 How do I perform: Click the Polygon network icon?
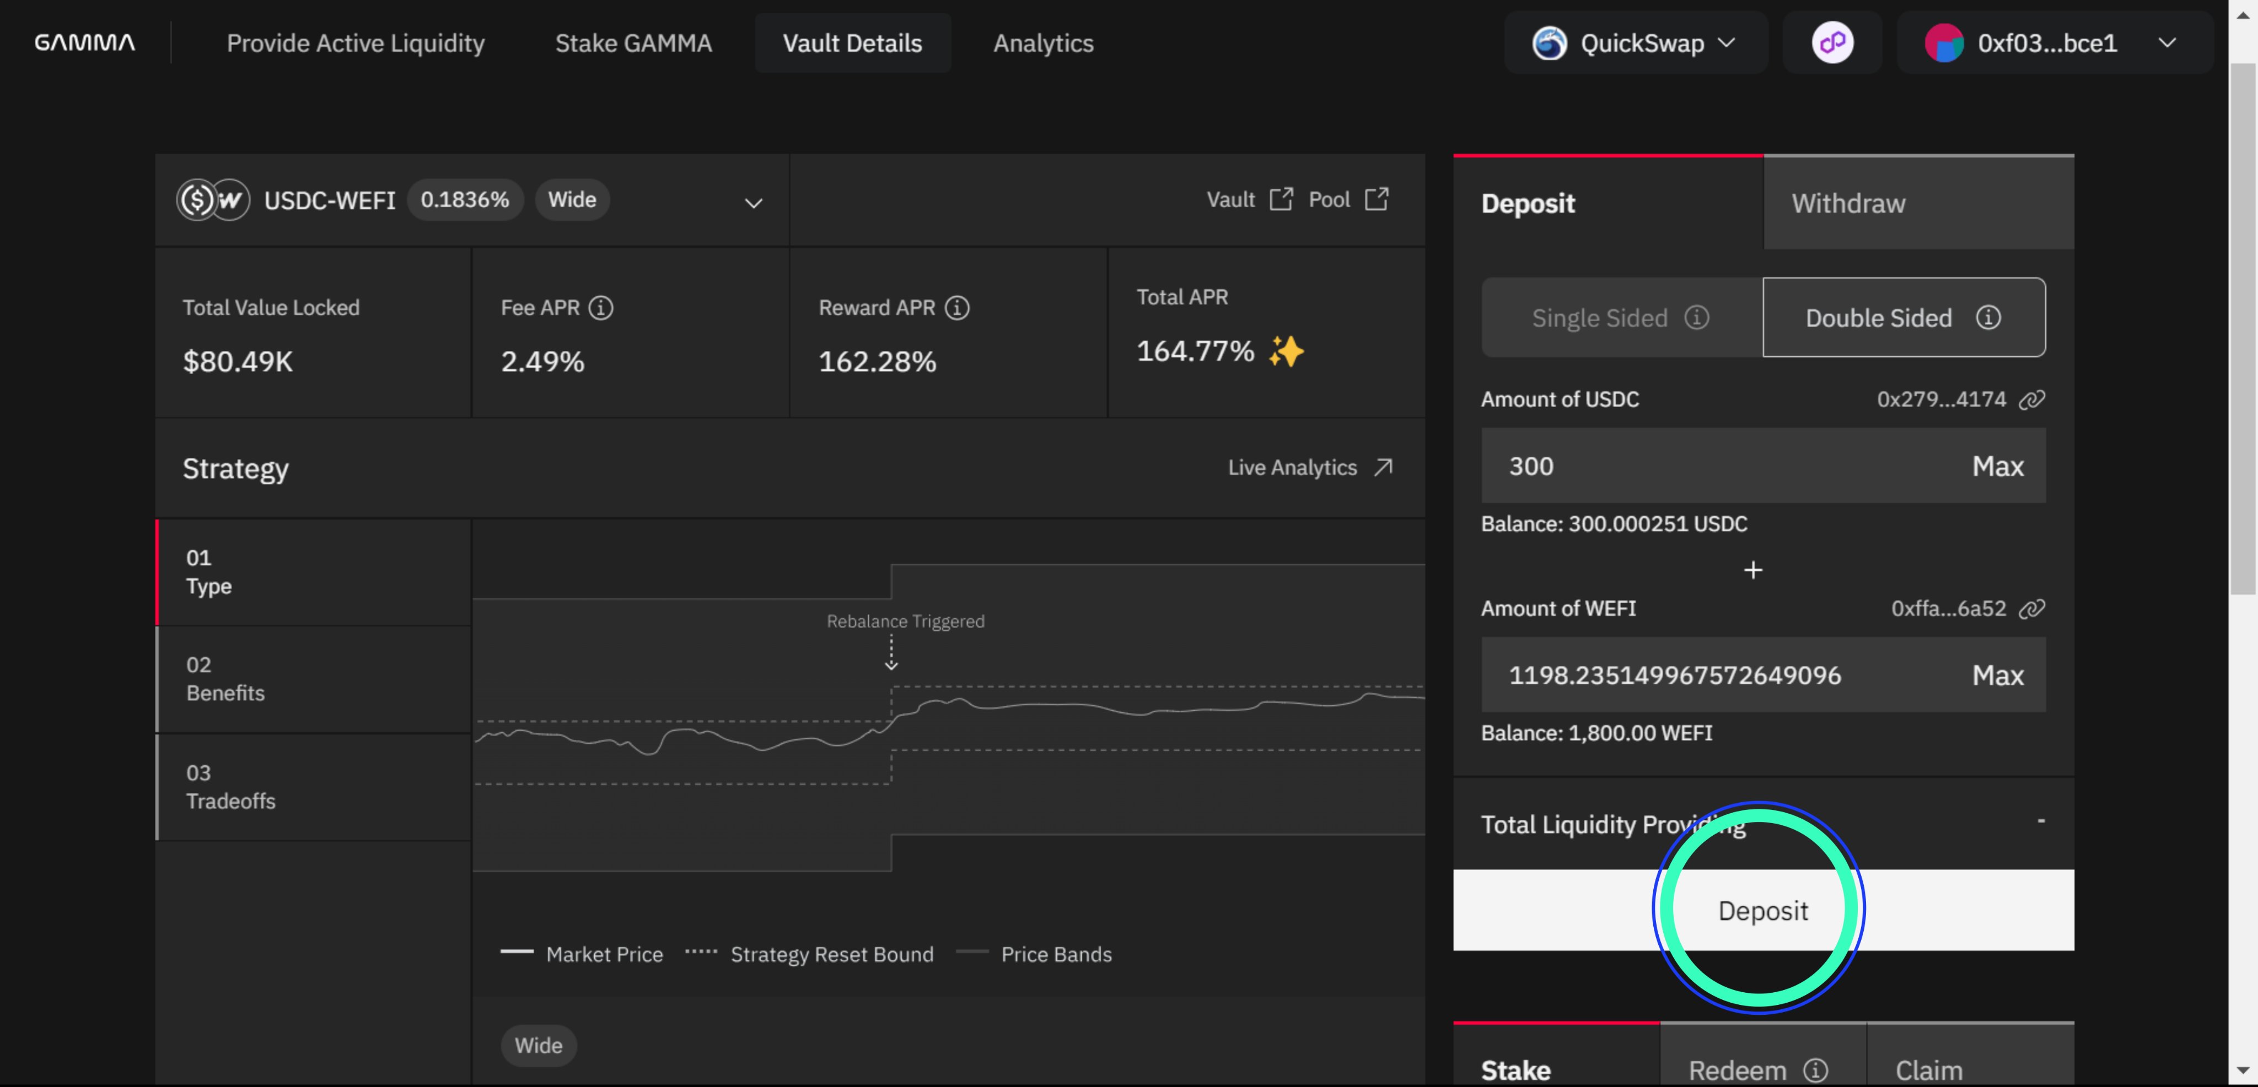pos(1832,43)
